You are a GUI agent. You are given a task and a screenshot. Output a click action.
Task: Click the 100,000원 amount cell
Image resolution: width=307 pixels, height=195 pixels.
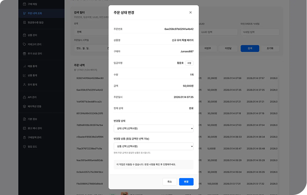click(x=213, y=184)
